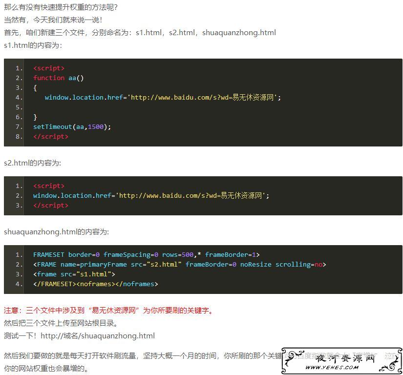The width and height of the screenshot is (403, 375).
Task: Click the '<frame src="s1.html">' code line
Action: [x=74, y=274]
